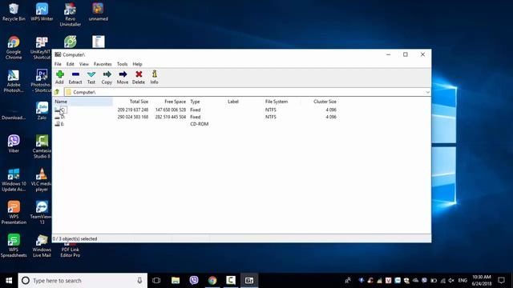The height and width of the screenshot is (288, 513).
Task: Open the Help menu
Action: pyautogui.click(x=137, y=64)
